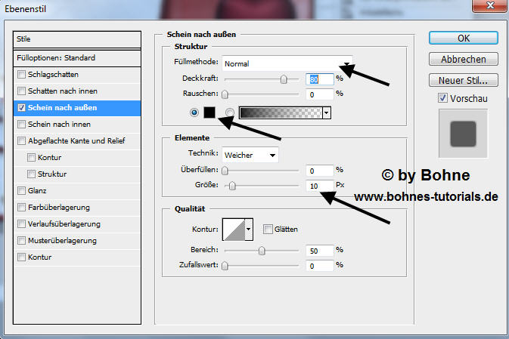The width and height of the screenshot is (509, 339).
Task: Click the Deckkraft slider handle
Action: point(284,78)
